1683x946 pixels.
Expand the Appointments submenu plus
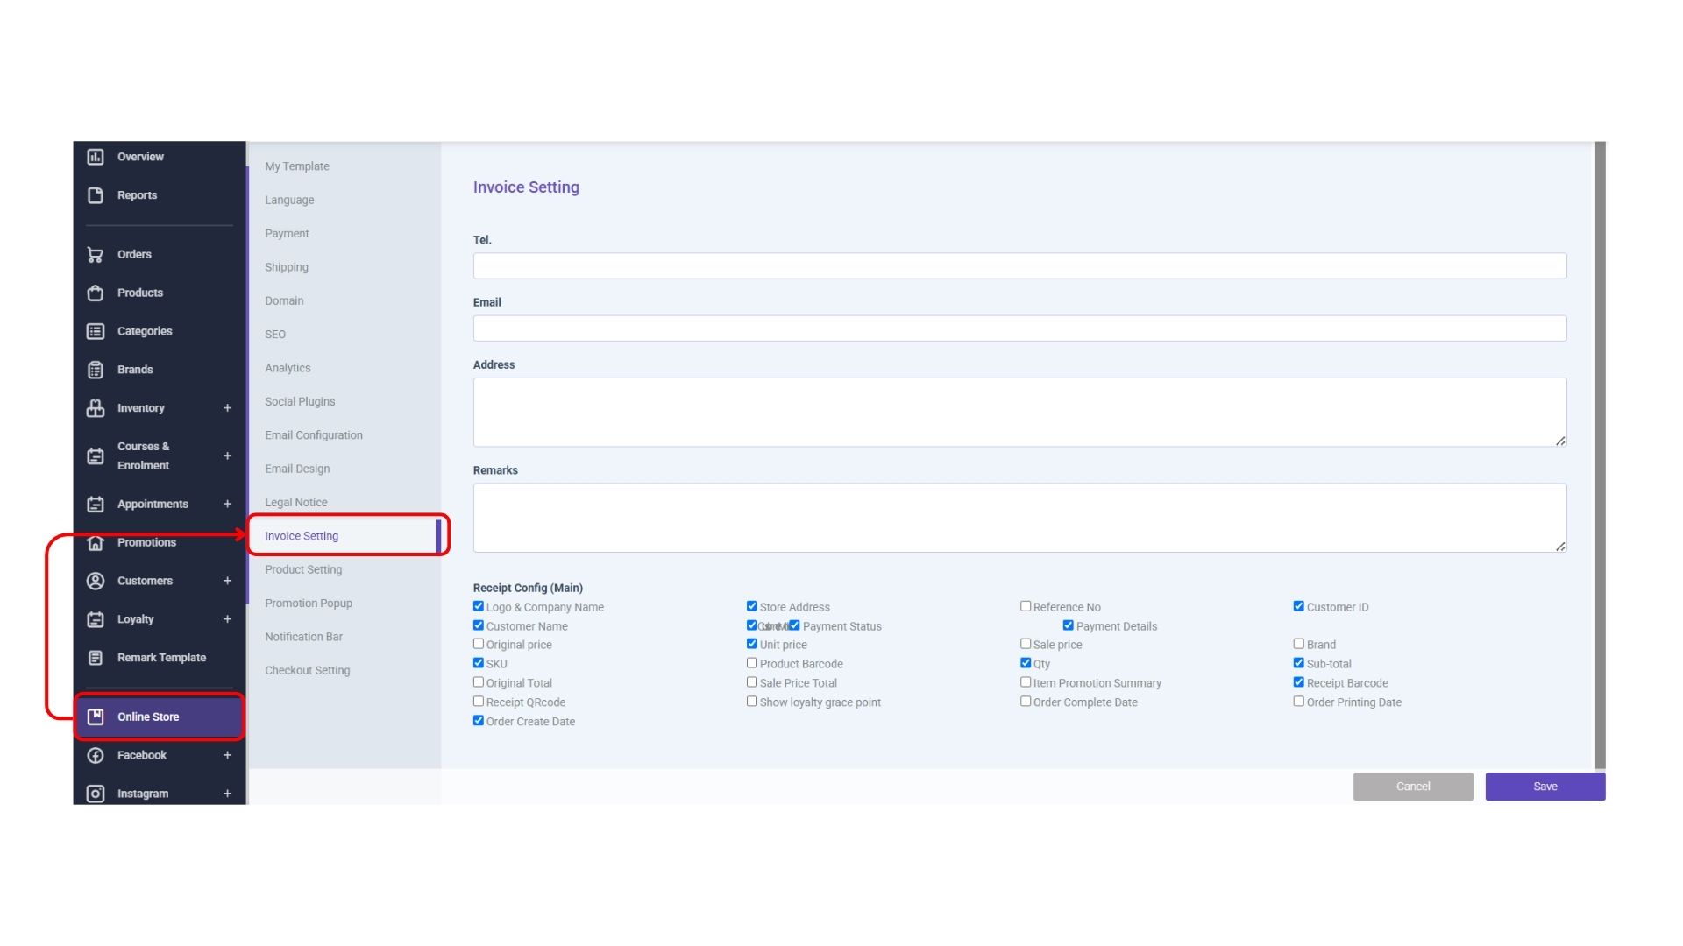(227, 504)
